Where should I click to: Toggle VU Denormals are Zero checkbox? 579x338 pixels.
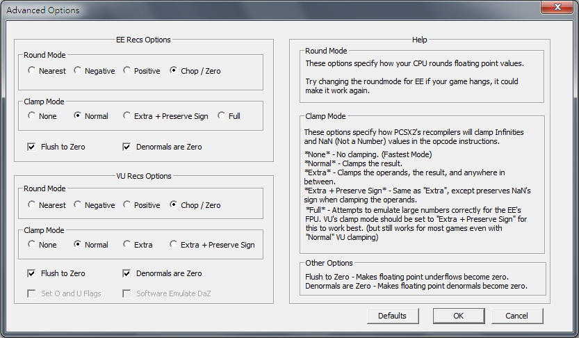[x=127, y=273]
